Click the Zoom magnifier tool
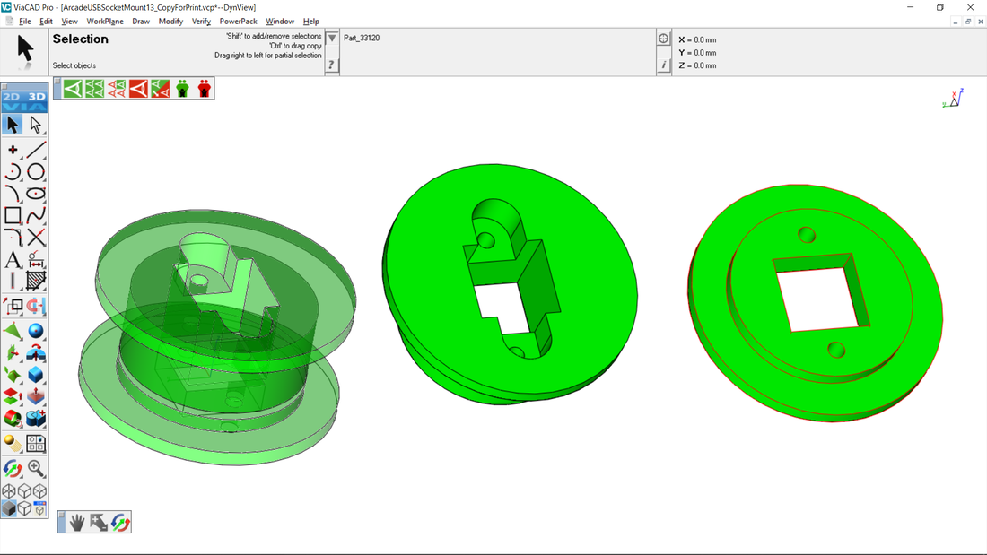The image size is (987, 555). pyautogui.click(x=36, y=468)
